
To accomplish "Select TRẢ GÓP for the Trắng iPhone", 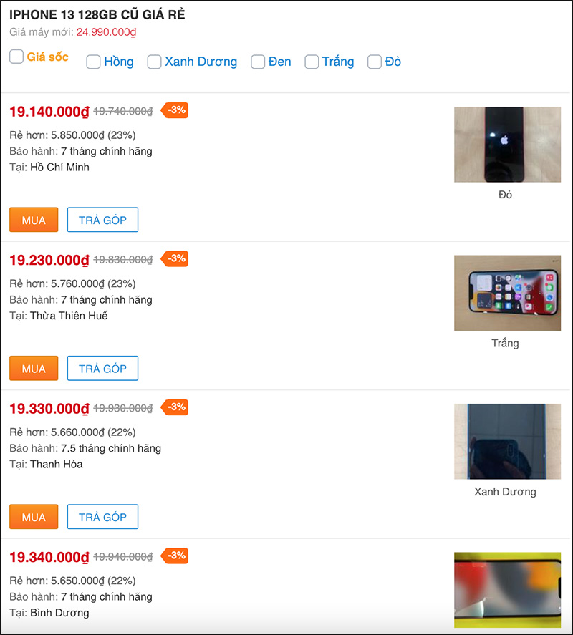I will 102,369.
